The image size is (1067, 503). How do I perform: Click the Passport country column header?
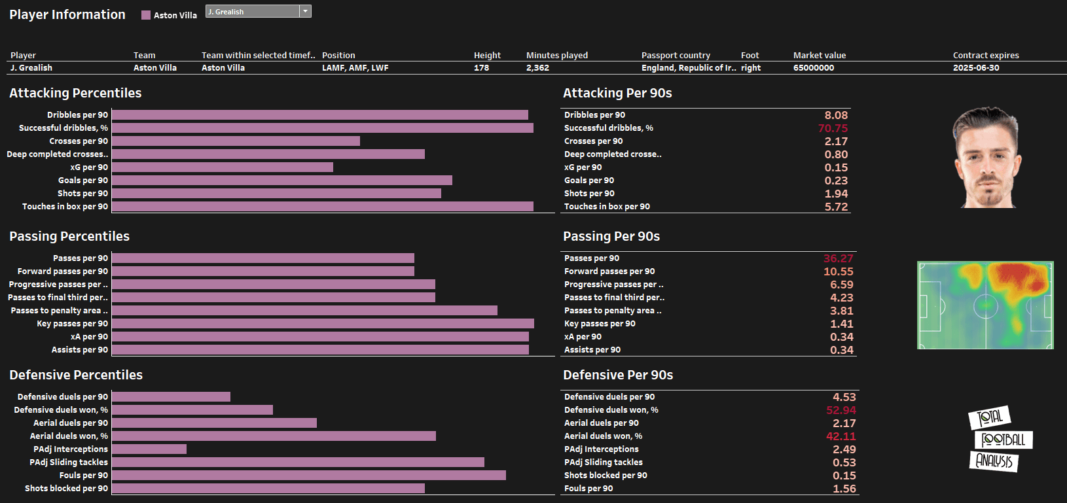676,56
